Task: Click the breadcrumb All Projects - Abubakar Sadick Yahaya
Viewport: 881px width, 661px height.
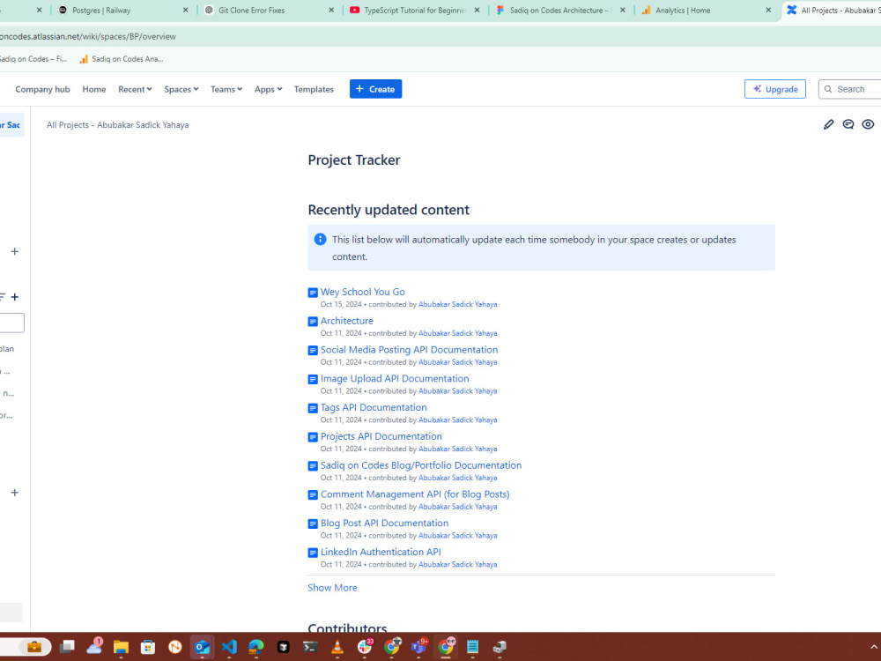Action: pyautogui.click(x=117, y=125)
